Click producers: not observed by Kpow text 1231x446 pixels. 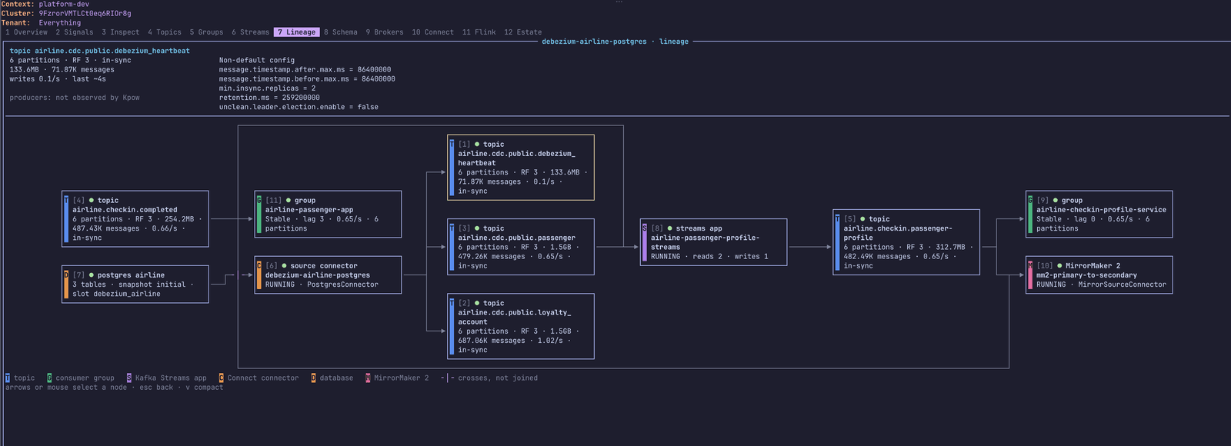(75, 98)
